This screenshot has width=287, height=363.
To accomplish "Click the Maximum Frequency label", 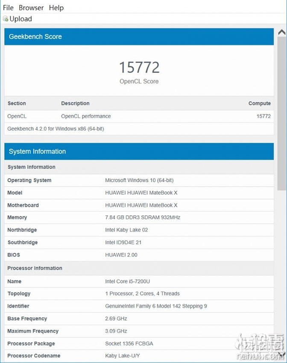I will tap(33, 331).
